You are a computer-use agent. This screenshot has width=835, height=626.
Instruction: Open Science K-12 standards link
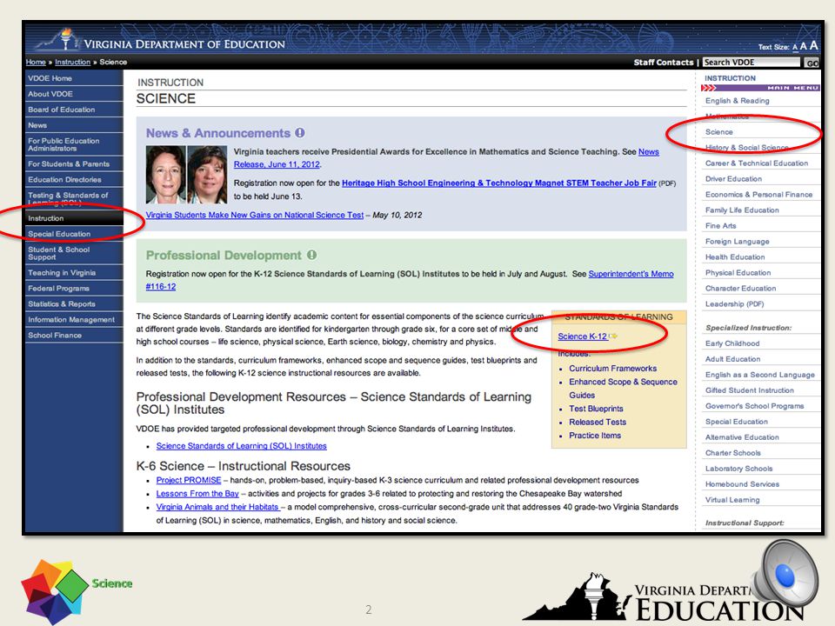(582, 336)
